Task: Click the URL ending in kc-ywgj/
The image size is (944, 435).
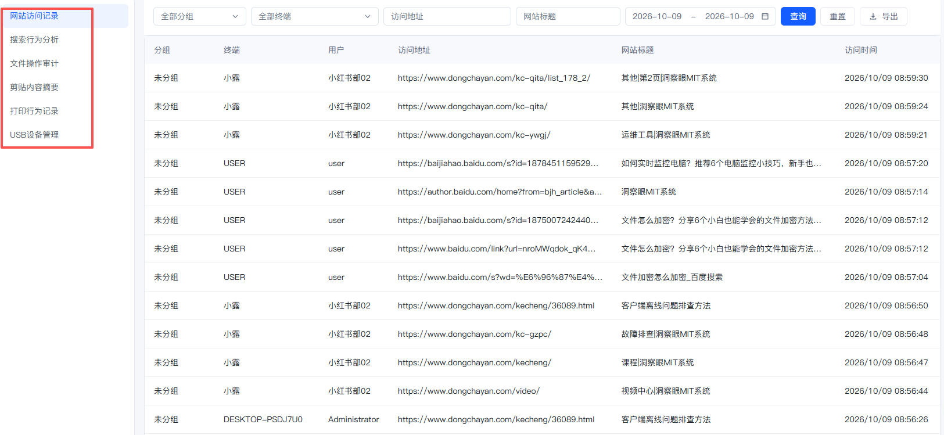Action: coord(474,135)
